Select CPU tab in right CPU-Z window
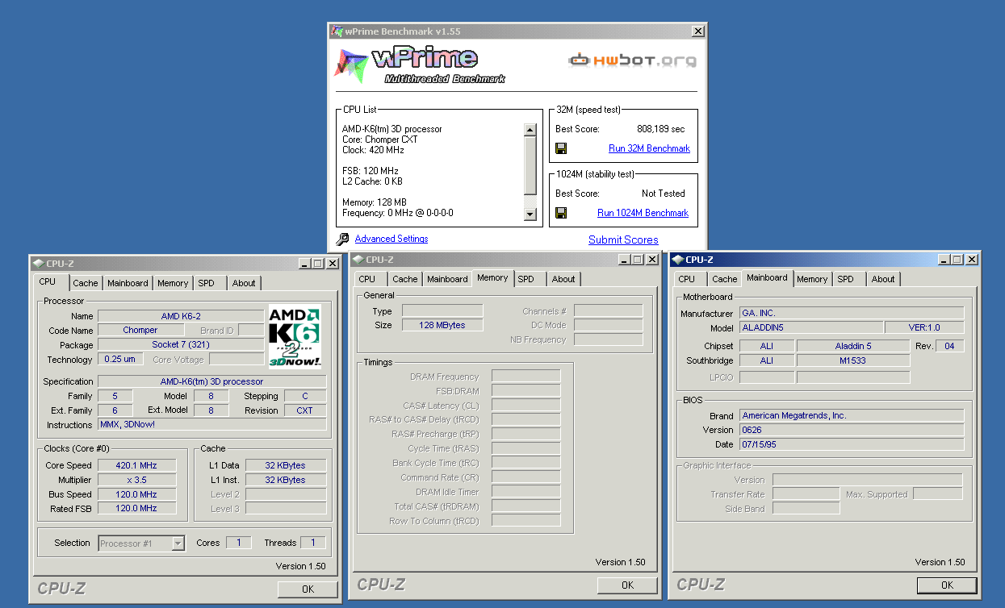 pos(687,279)
